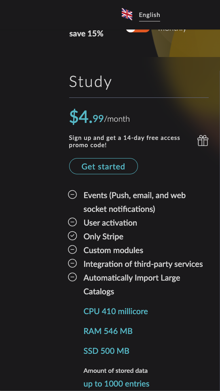Image resolution: width=220 pixels, height=391 pixels.
Task: Click the UK flag language icon
Action: click(x=127, y=14)
